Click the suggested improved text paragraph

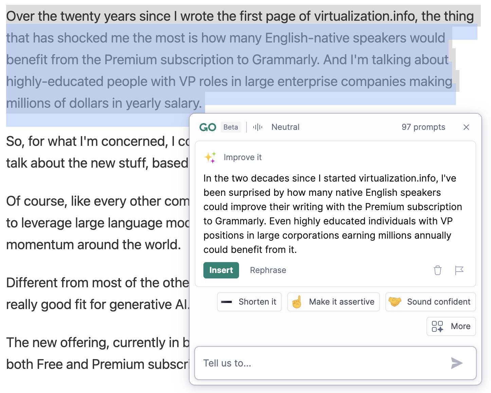coord(333,214)
